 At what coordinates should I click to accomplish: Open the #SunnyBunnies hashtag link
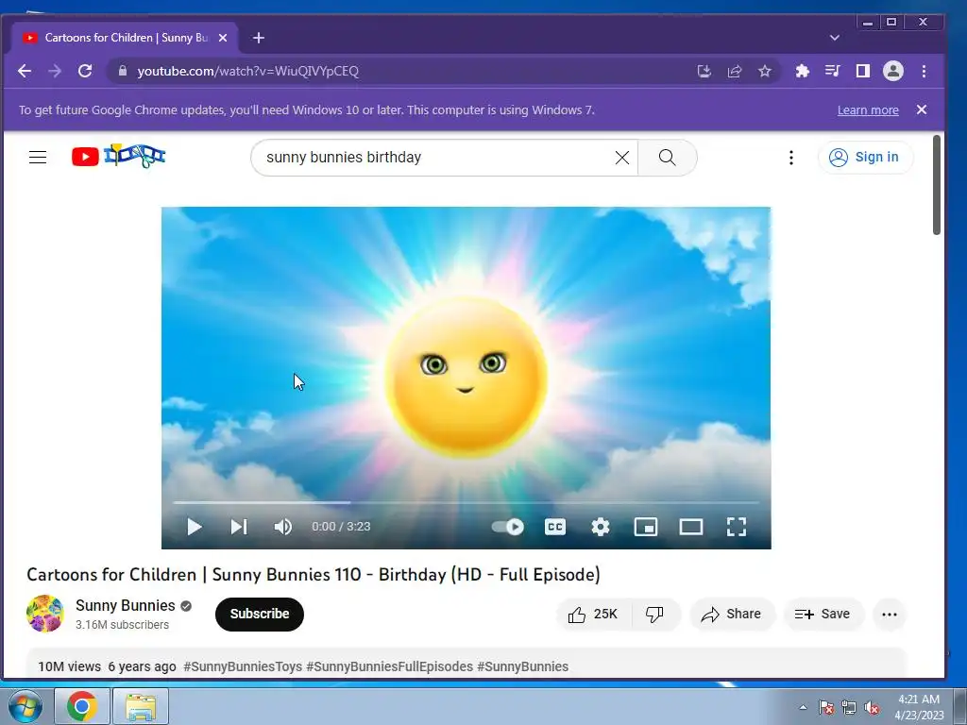(x=523, y=666)
